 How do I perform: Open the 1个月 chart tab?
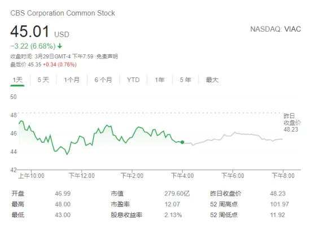coord(72,80)
